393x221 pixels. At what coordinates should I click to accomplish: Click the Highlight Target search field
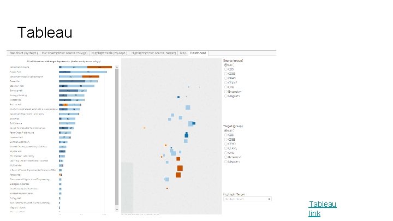[x=239, y=199]
